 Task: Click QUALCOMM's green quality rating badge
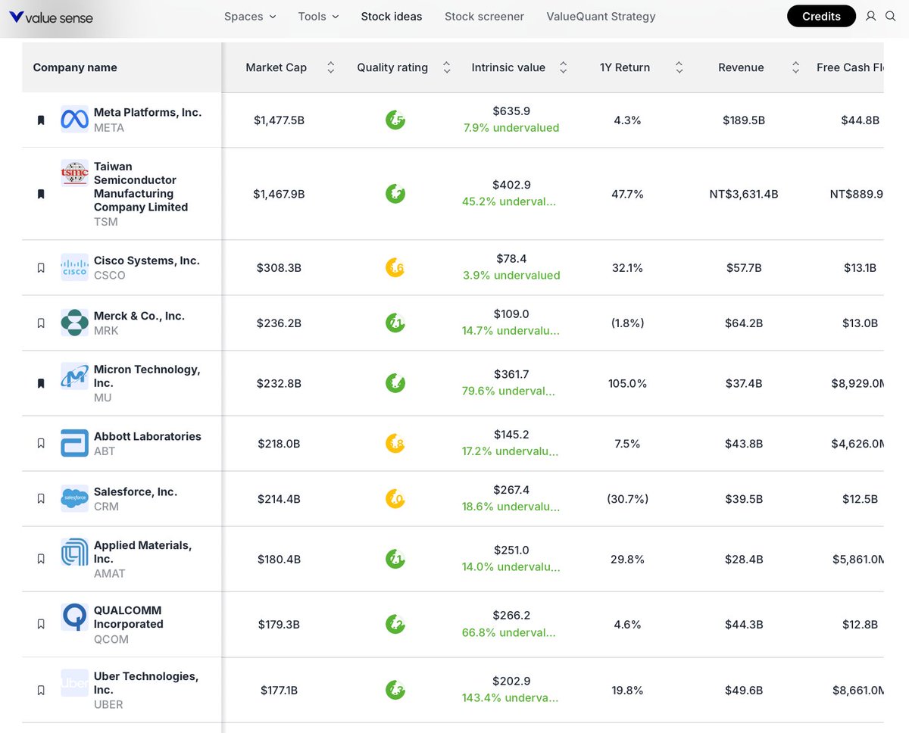[395, 624]
